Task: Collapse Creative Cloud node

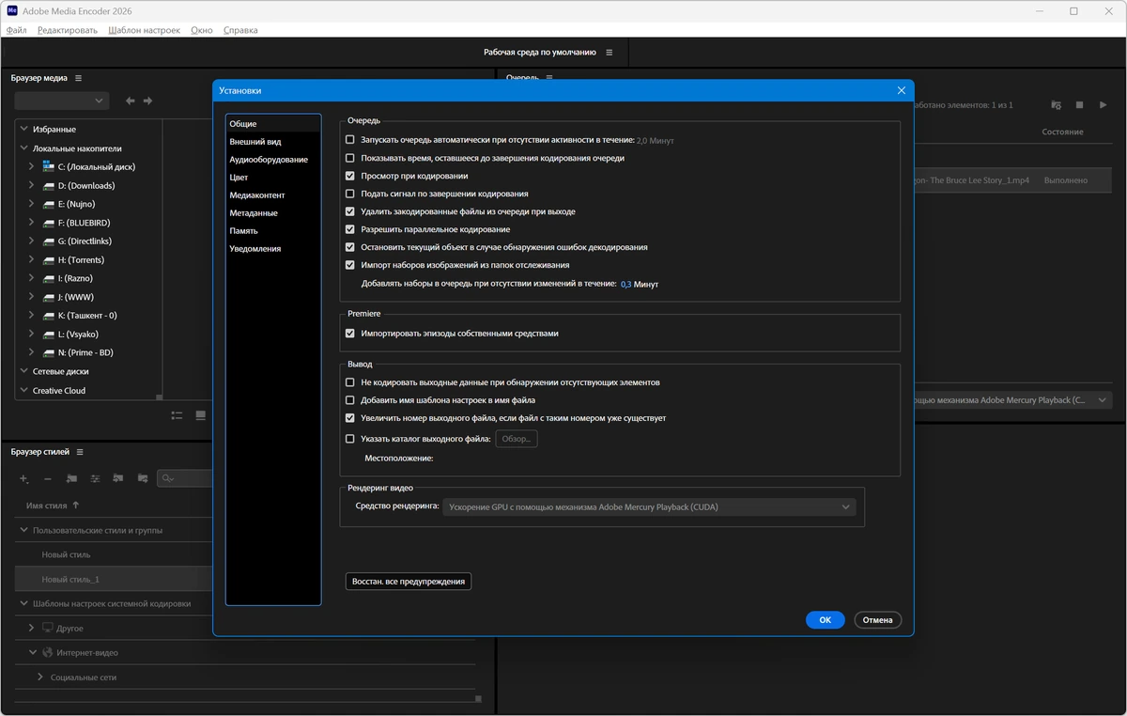Action: pos(24,390)
